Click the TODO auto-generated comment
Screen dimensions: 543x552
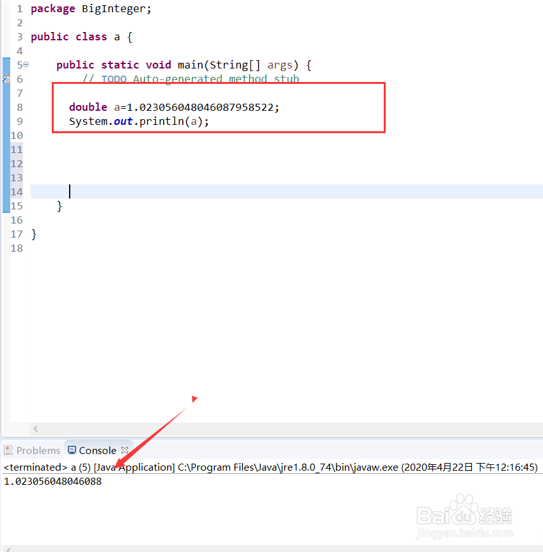pyautogui.click(x=191, y=79)
